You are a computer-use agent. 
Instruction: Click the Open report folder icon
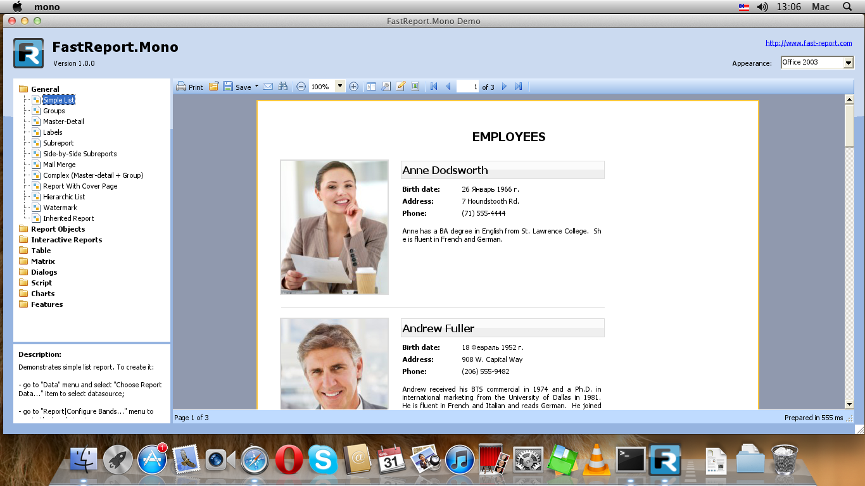214,87
